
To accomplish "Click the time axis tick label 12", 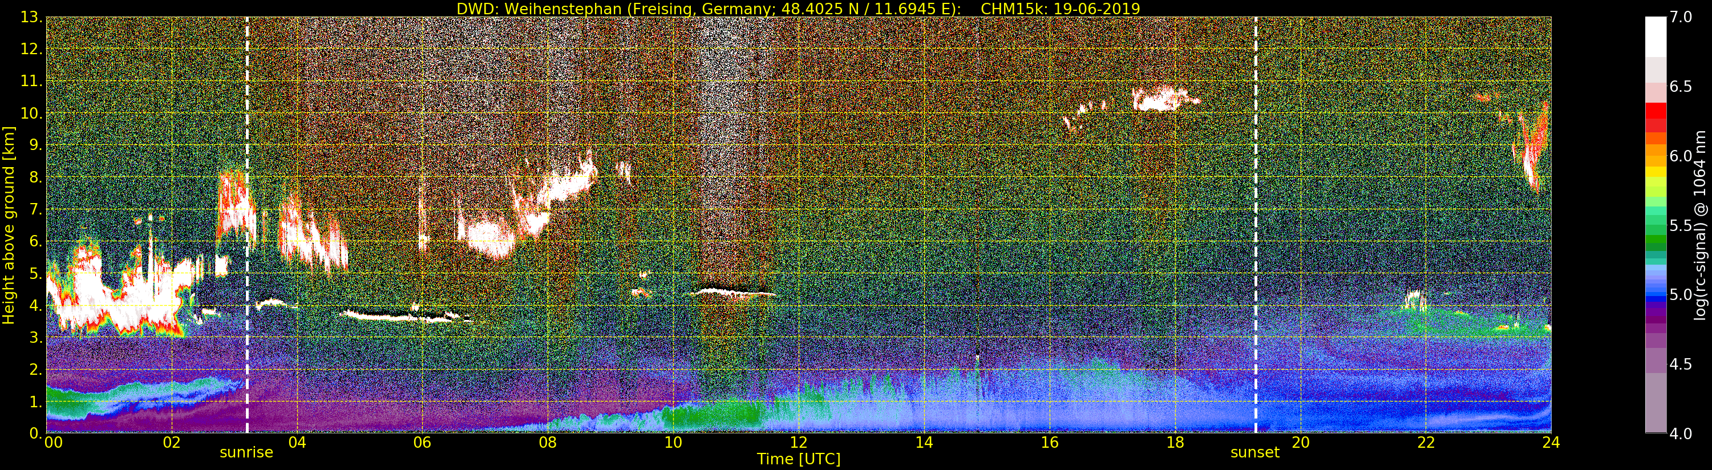I will [x=799, y=443].
